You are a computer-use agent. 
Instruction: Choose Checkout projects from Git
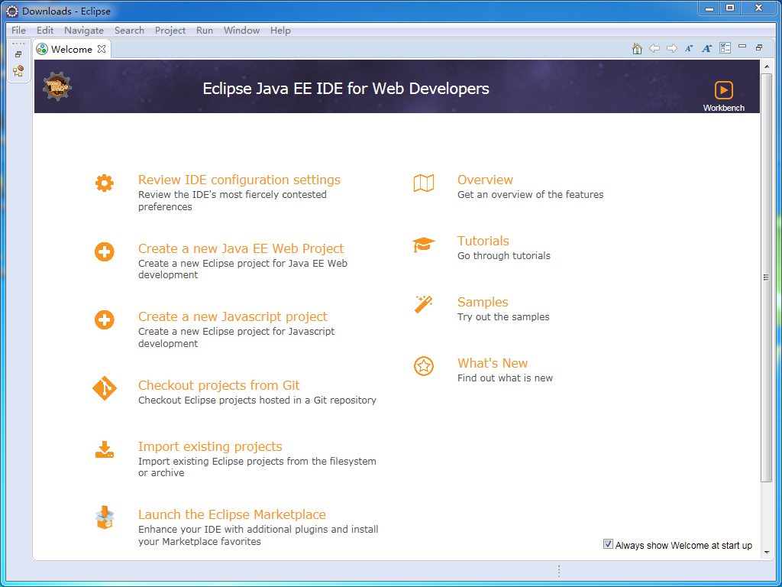click(219, 385)
